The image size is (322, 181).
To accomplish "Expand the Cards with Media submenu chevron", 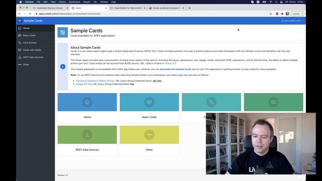I will [52, 50].
